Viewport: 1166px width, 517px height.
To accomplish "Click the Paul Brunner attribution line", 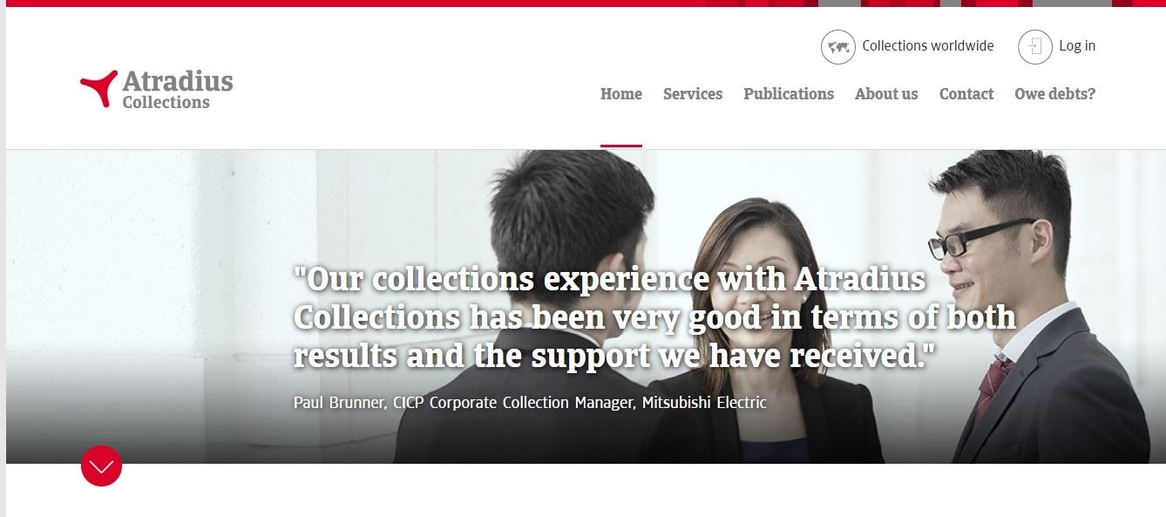I will tap(530, 403).
